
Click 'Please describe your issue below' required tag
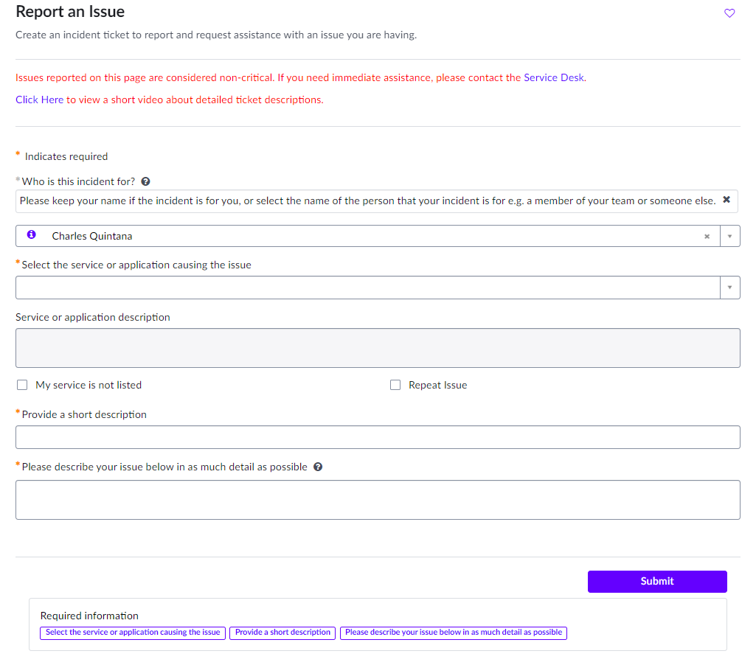tap(453, 633)
